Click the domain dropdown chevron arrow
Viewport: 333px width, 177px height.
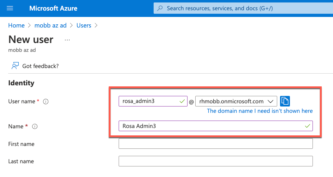point(271,101)
